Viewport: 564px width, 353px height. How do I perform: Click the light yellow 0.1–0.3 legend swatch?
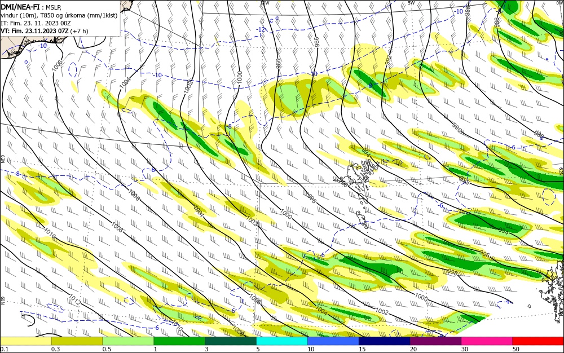point(26,341)
